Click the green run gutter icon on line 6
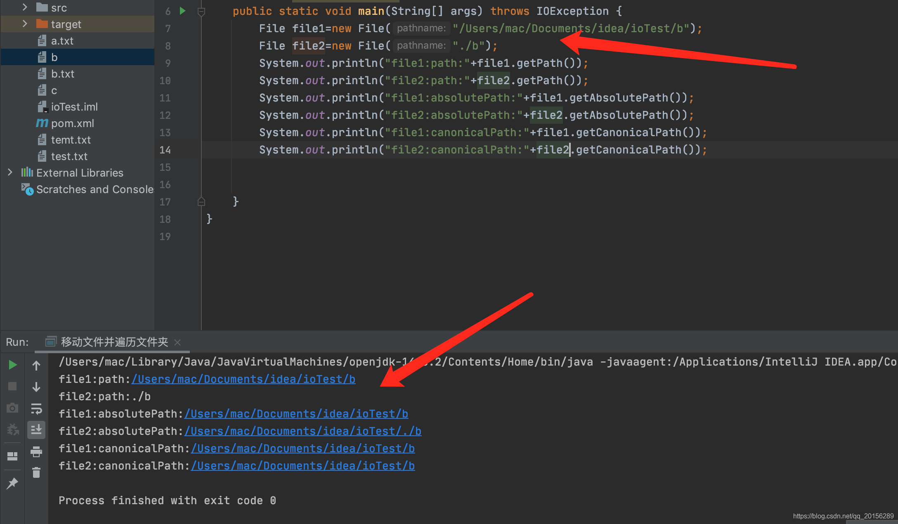898x524 pixels. [x=182, y=11]
